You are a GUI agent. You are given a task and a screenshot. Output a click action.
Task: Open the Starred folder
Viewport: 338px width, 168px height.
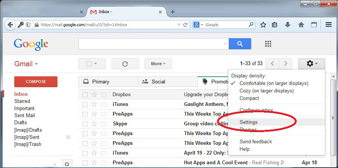click(22, 101)
